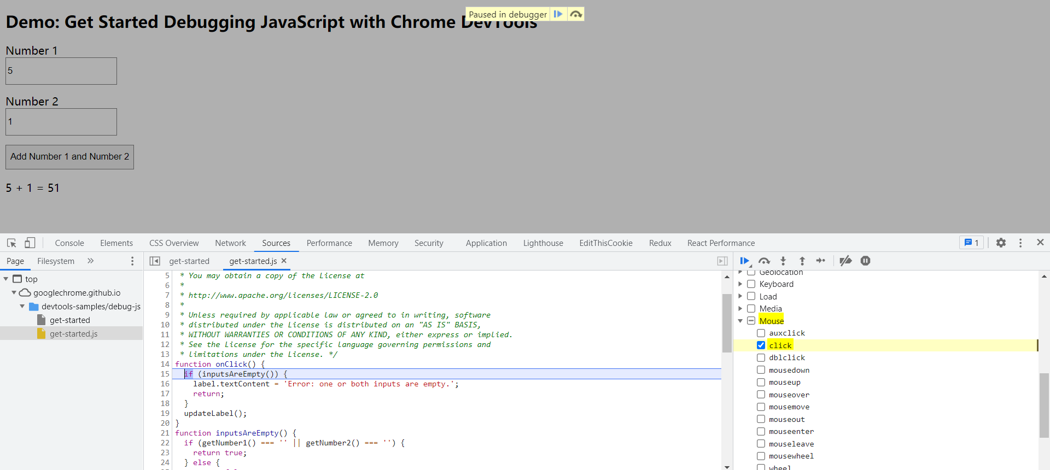This screenshot has width=1050, height=470.
Task: Open issues counter badge showing 1
Action: point(971,243)
